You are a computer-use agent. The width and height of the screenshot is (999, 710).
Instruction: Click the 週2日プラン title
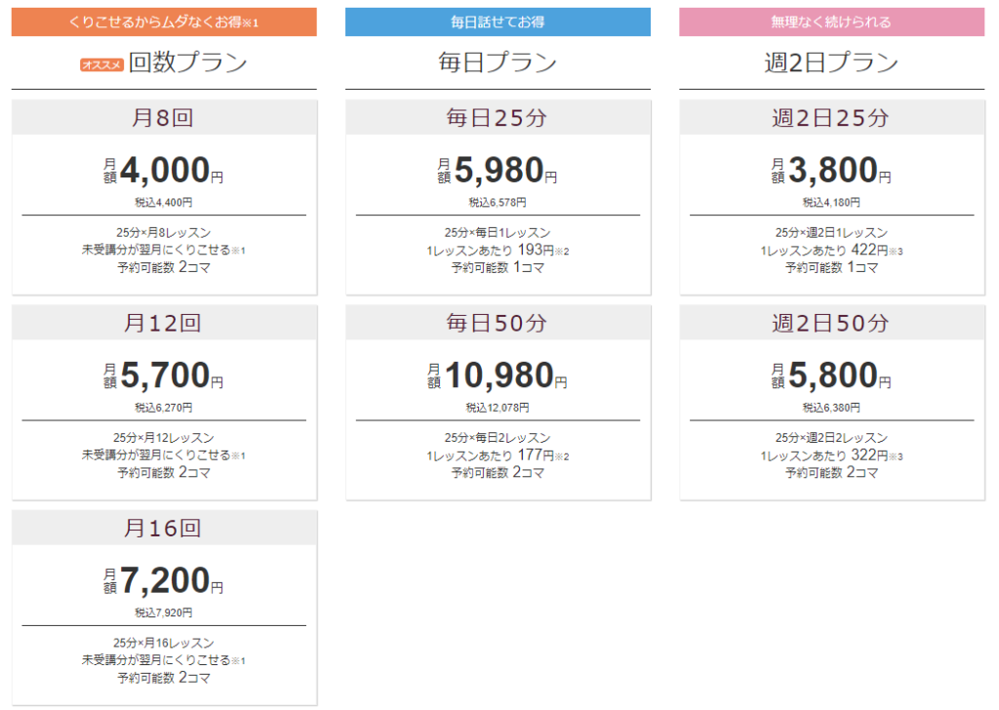(831, 62)
